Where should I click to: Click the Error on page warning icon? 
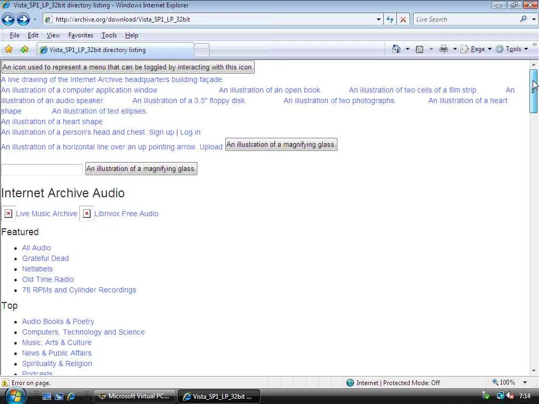tap(5, 383)
